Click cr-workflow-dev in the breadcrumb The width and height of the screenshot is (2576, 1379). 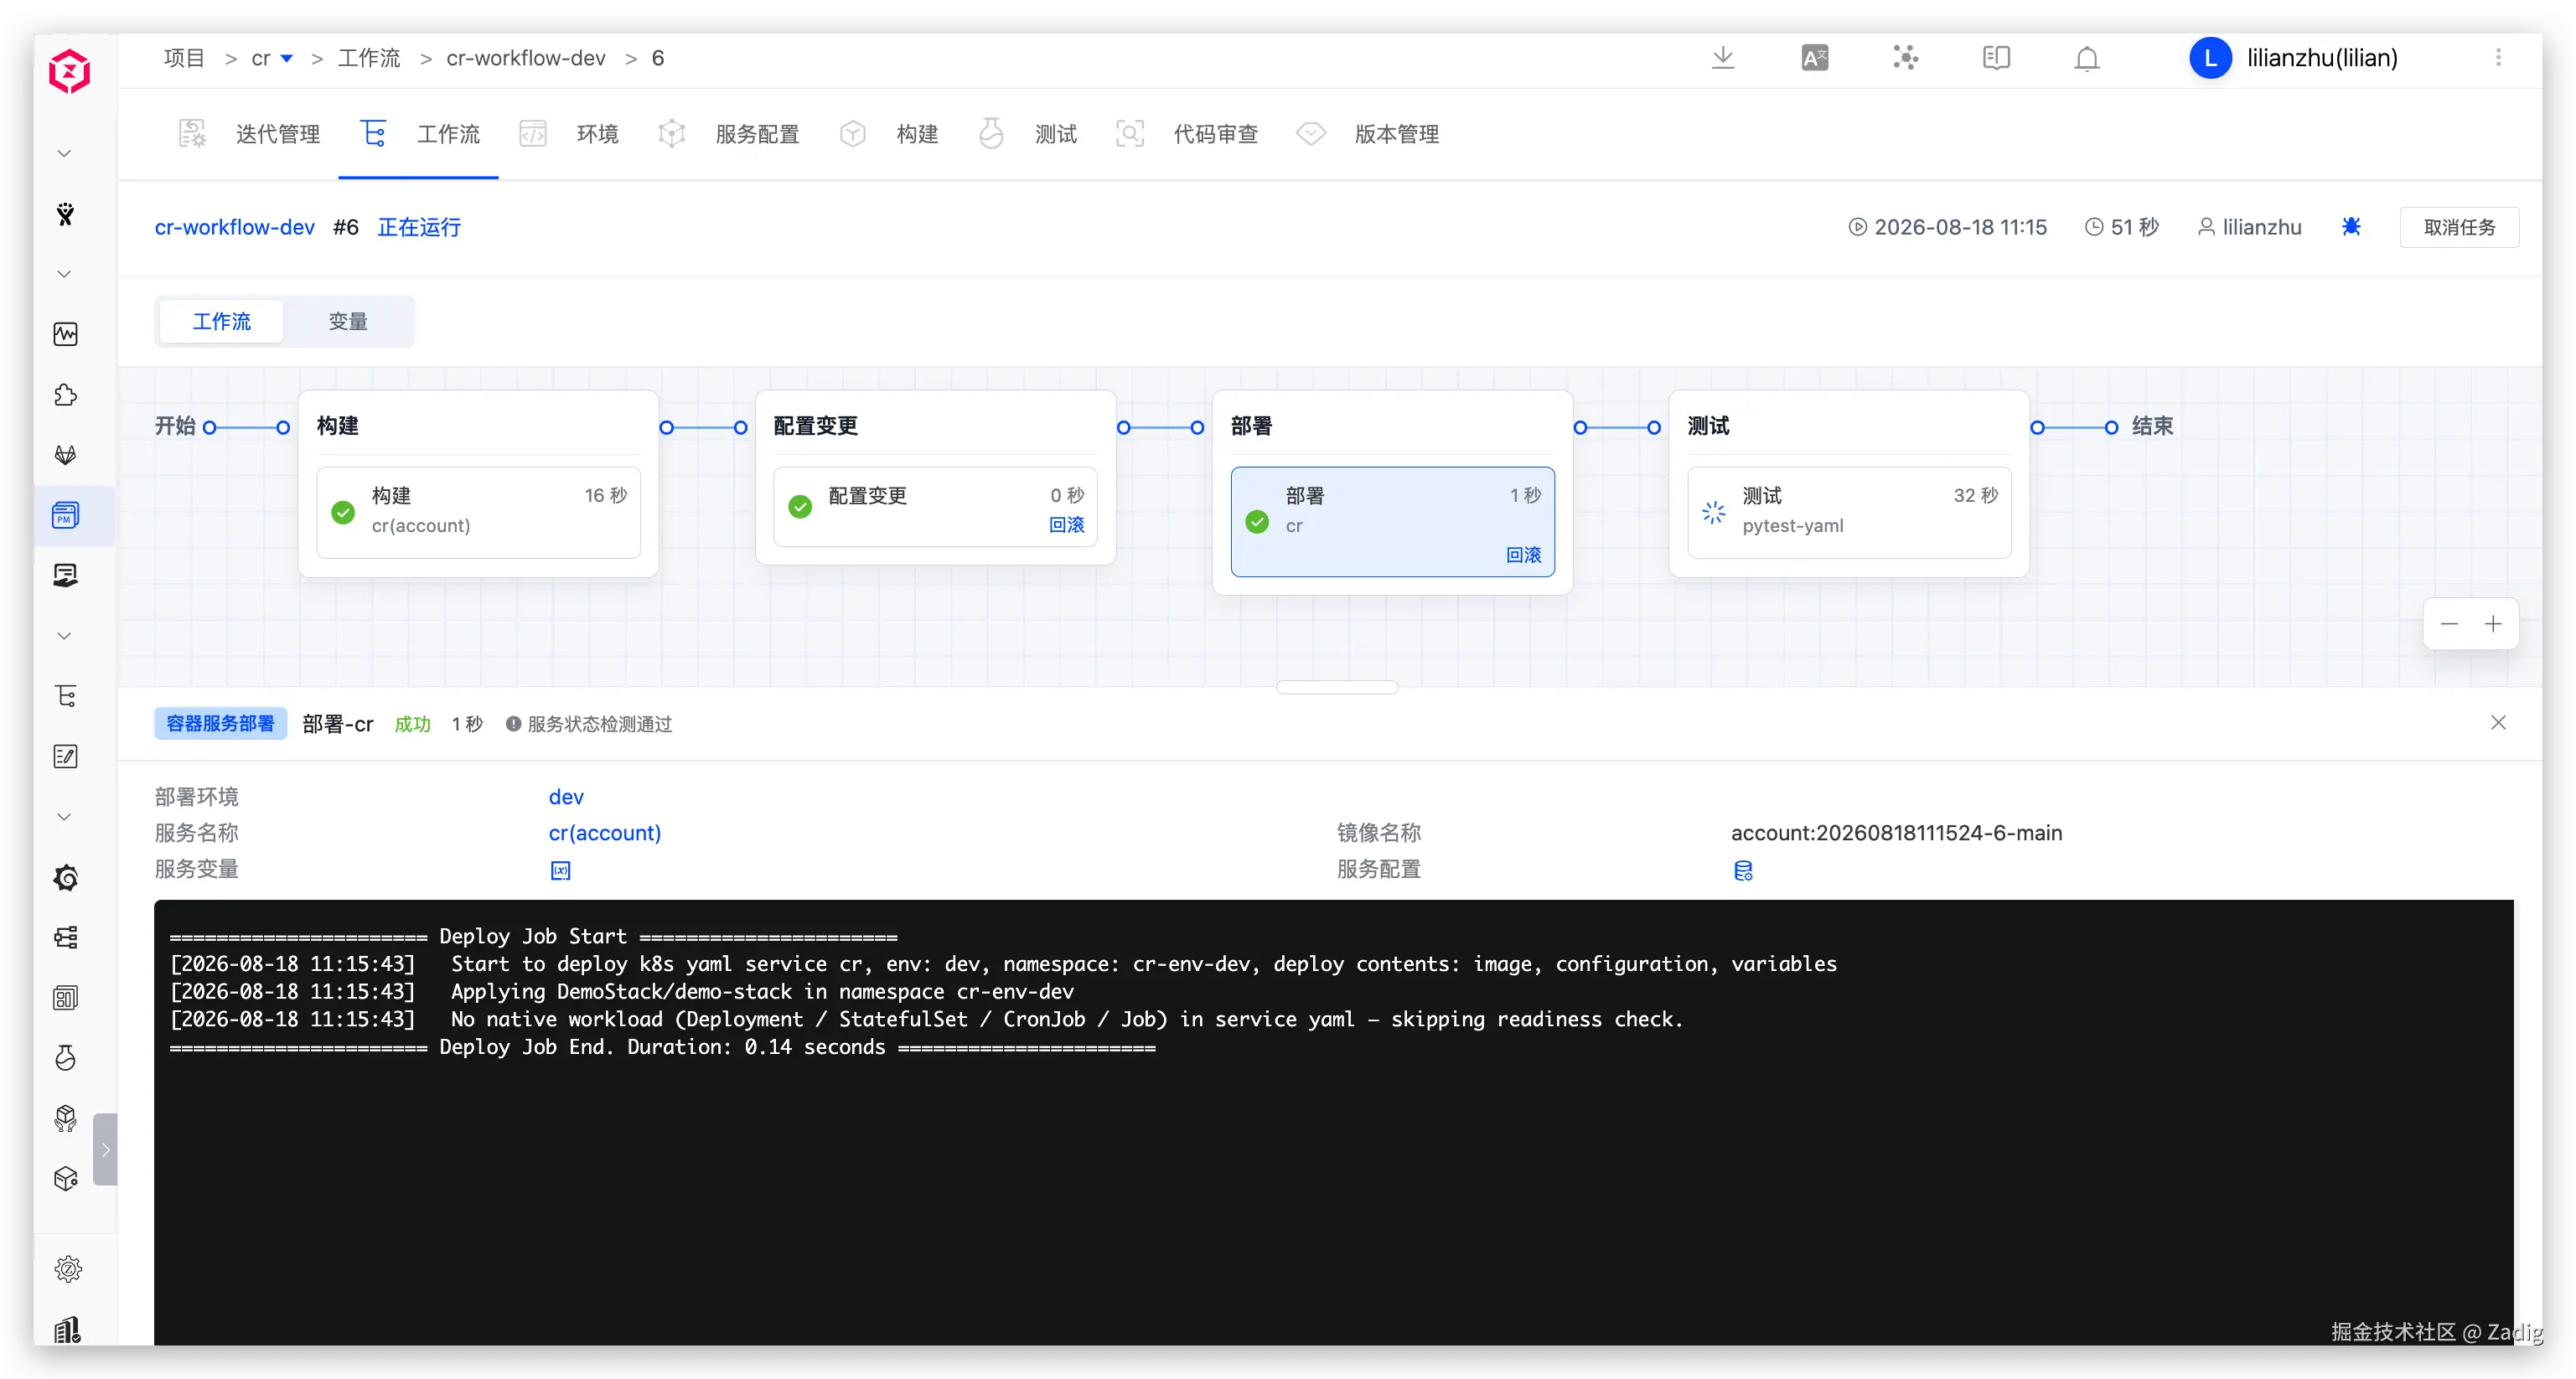pyautogui.click(x=526, y=58)
